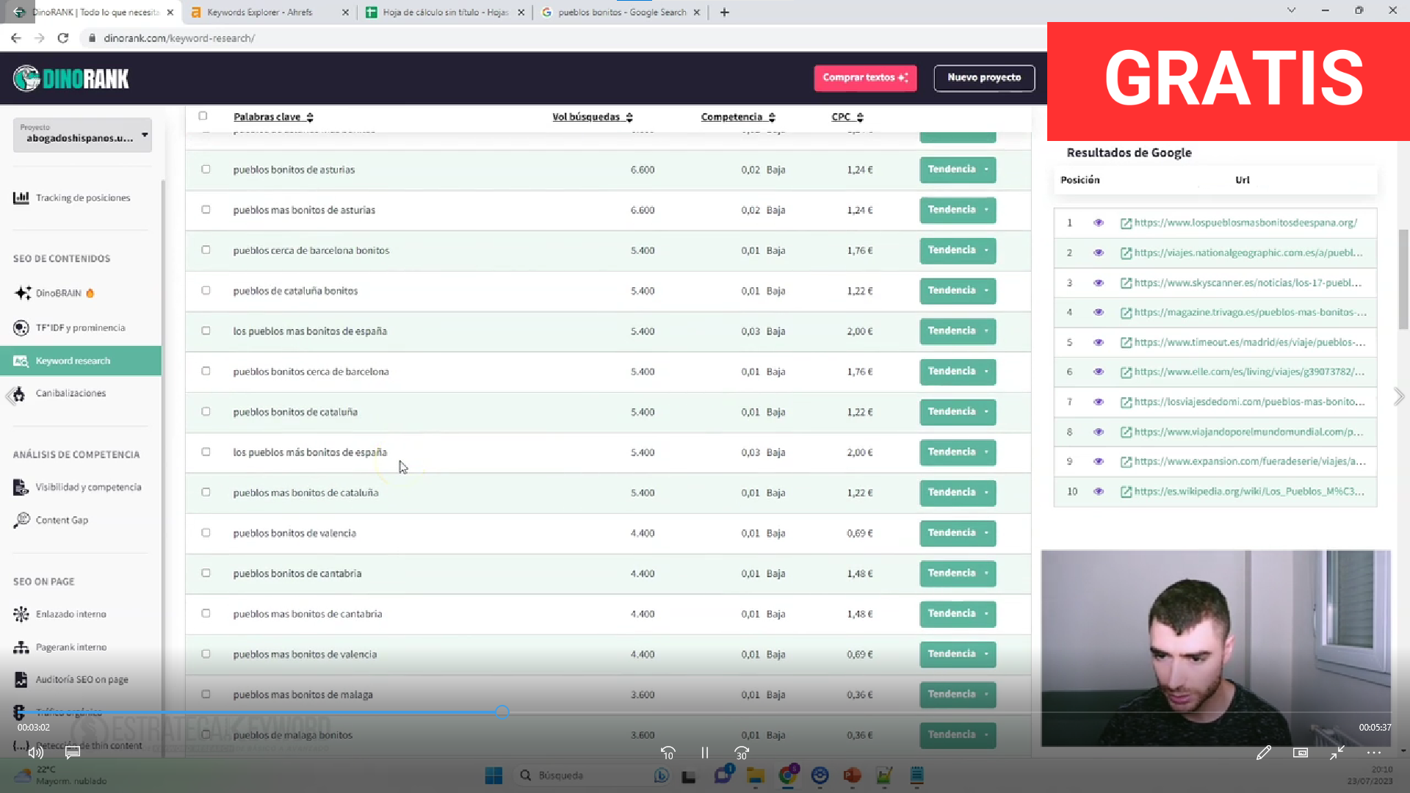This screenshot has width=1410, height=793.
Task: Check row pueblos bonitos de asturias
Action: coord(206,169)
